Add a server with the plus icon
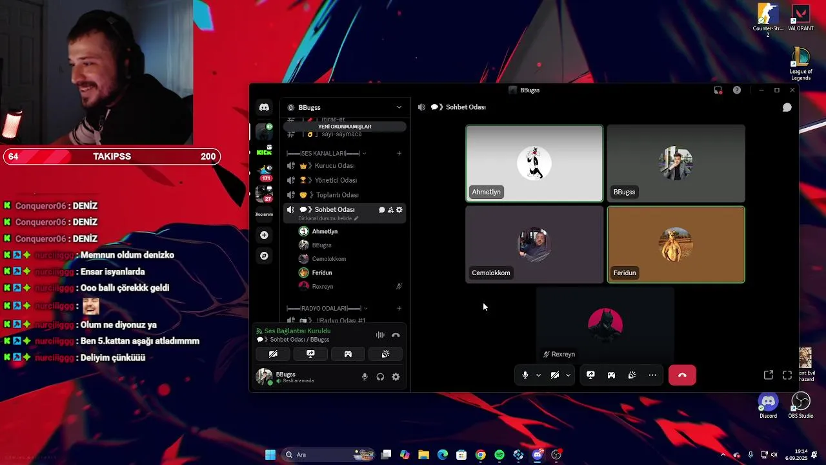The image size is (826, 465). [x=264, y=235]
